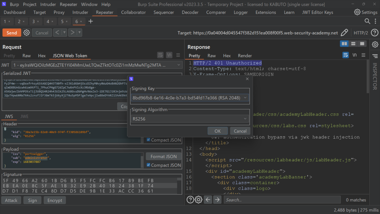380x214 pixels.
Task: Open Settings via the gear icon top right
Action: point(357,12)
